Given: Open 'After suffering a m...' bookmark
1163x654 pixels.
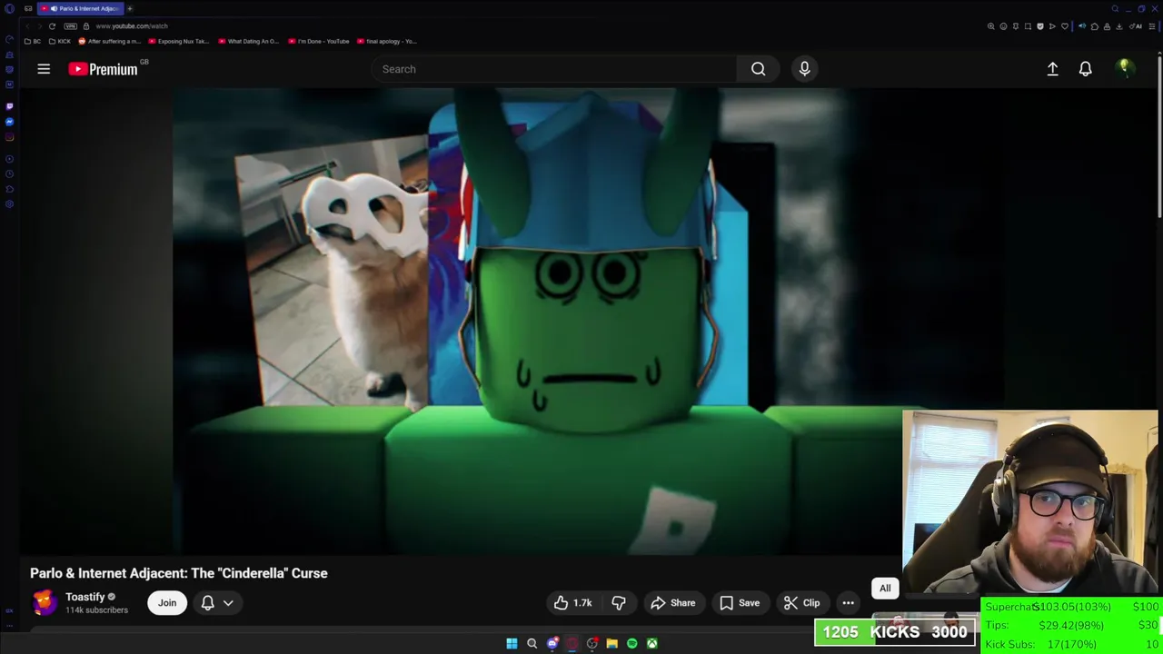Looking at the screenshot, I should coord(110,41).
